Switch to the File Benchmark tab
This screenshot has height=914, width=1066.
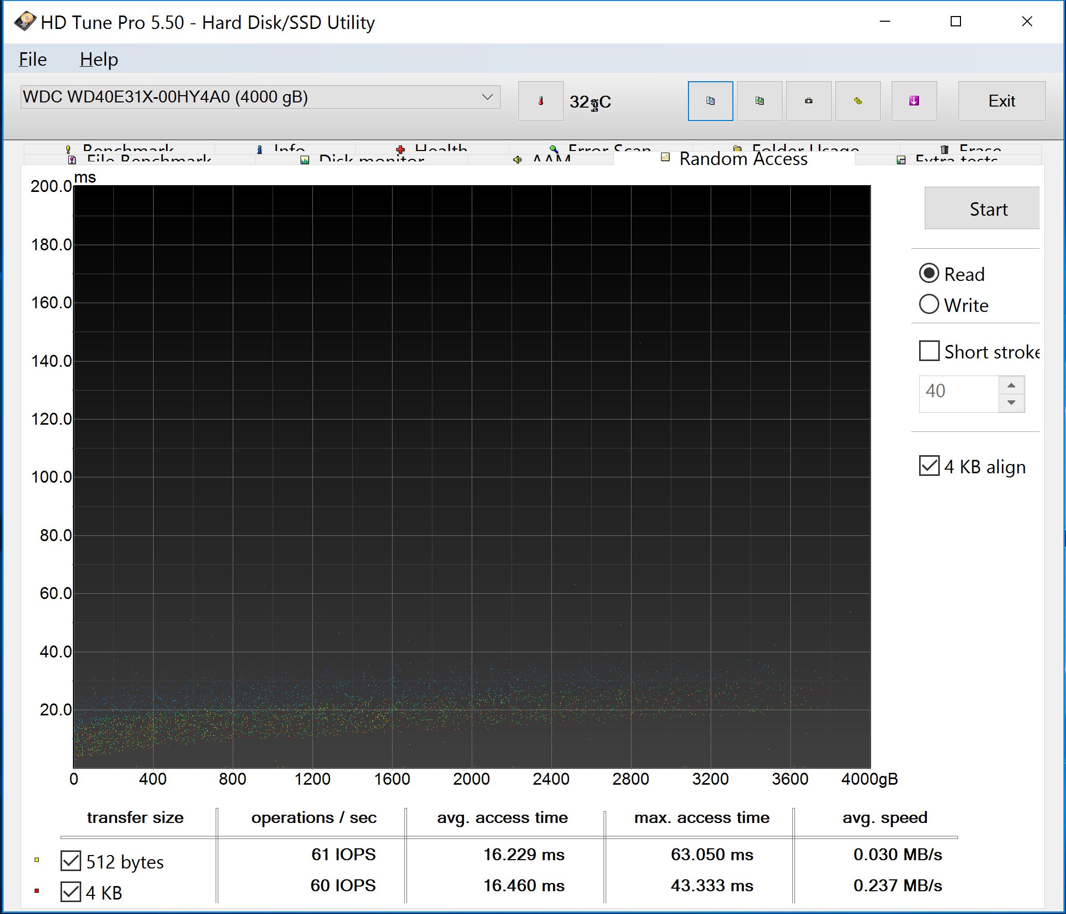(140, 159)
